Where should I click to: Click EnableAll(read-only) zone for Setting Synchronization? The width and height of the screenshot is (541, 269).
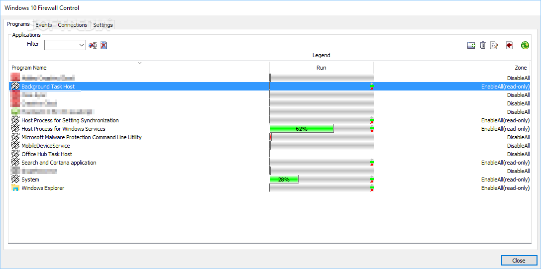pos(506,120)
